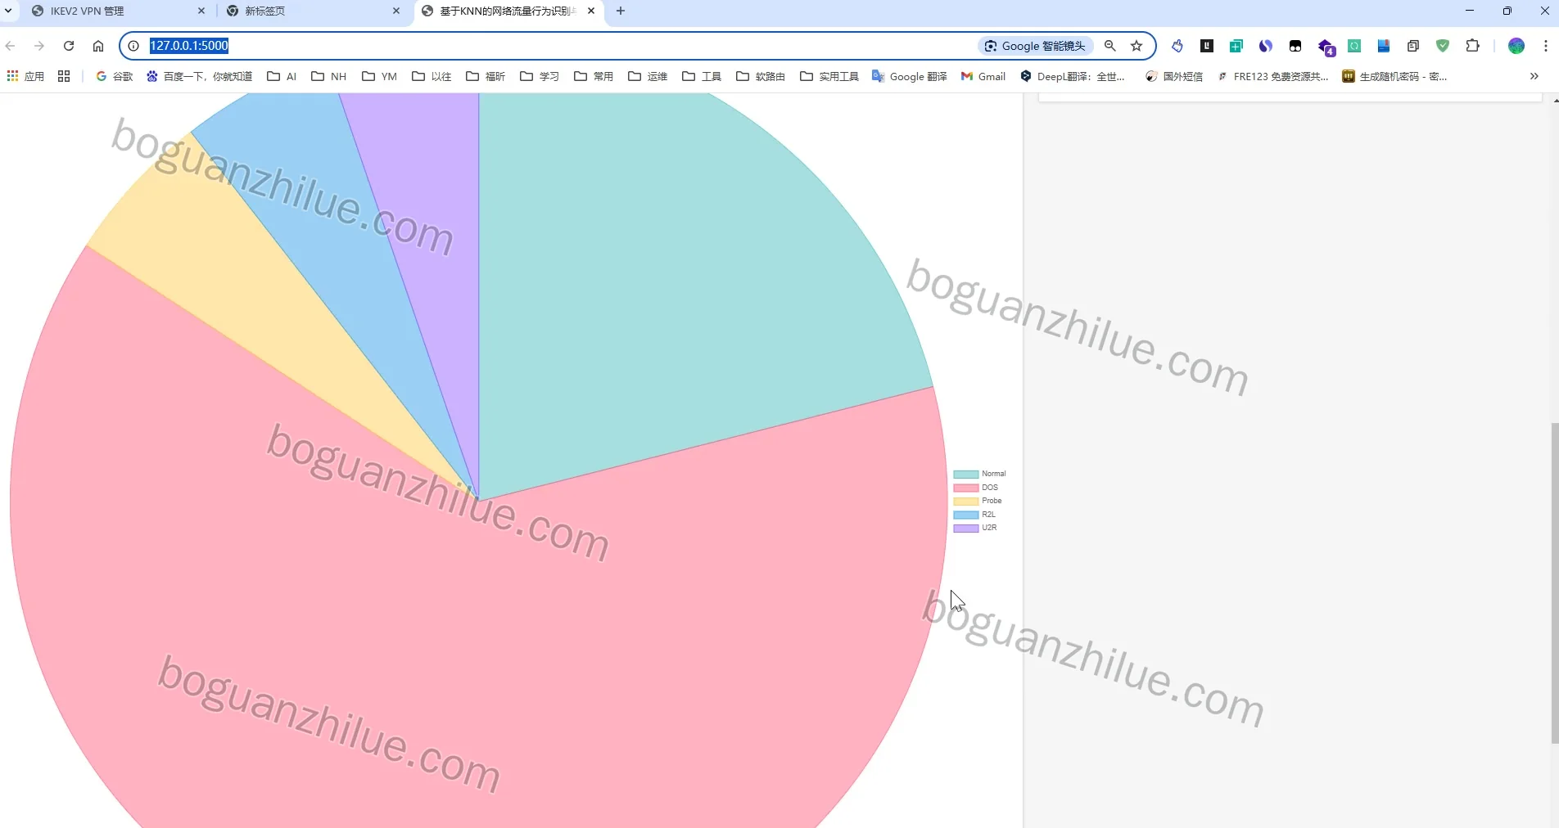The height and width of the screenshot is (828, 1559).
Task: Open the NH bookmarks folder
Action: coord(328,76)
